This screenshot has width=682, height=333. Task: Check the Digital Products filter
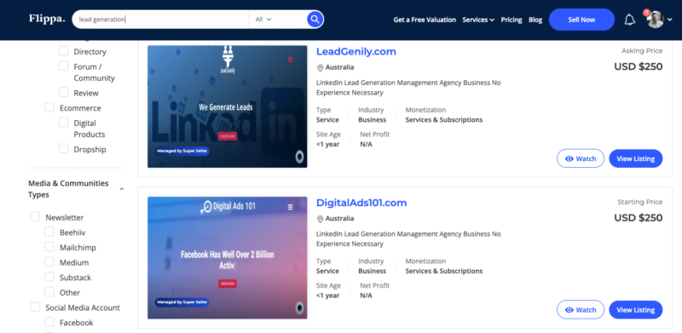(63, 122)
